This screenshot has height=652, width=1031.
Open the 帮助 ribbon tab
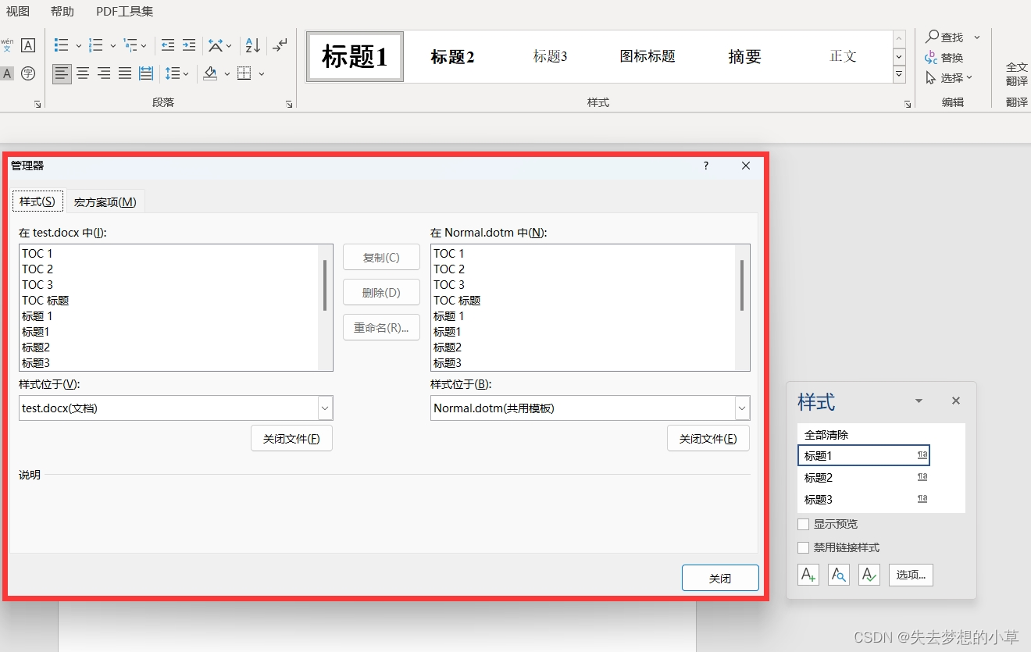point(62,11)
